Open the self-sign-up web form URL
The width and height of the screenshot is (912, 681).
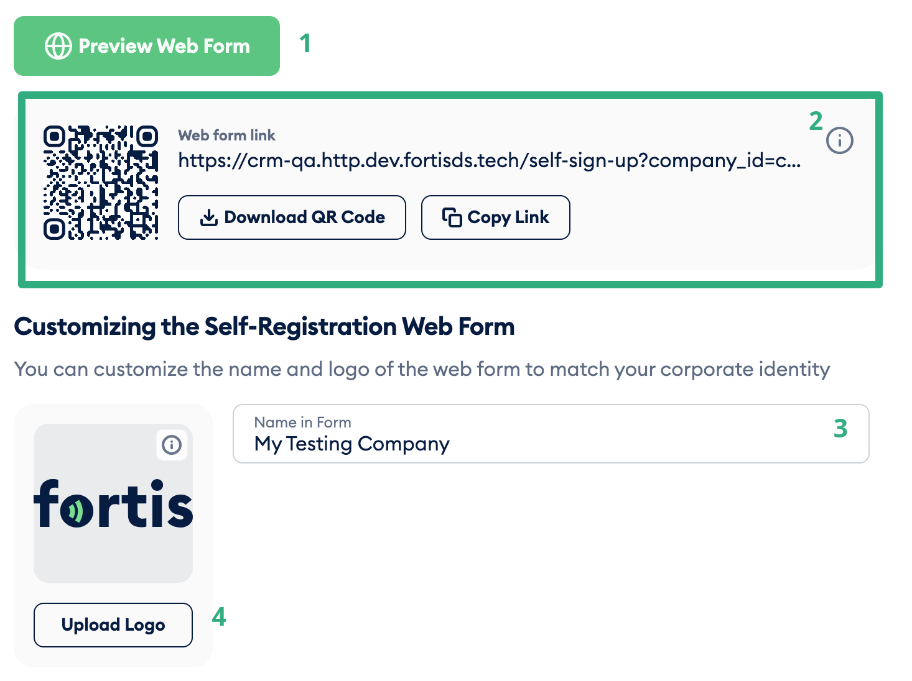pos(490,160)
